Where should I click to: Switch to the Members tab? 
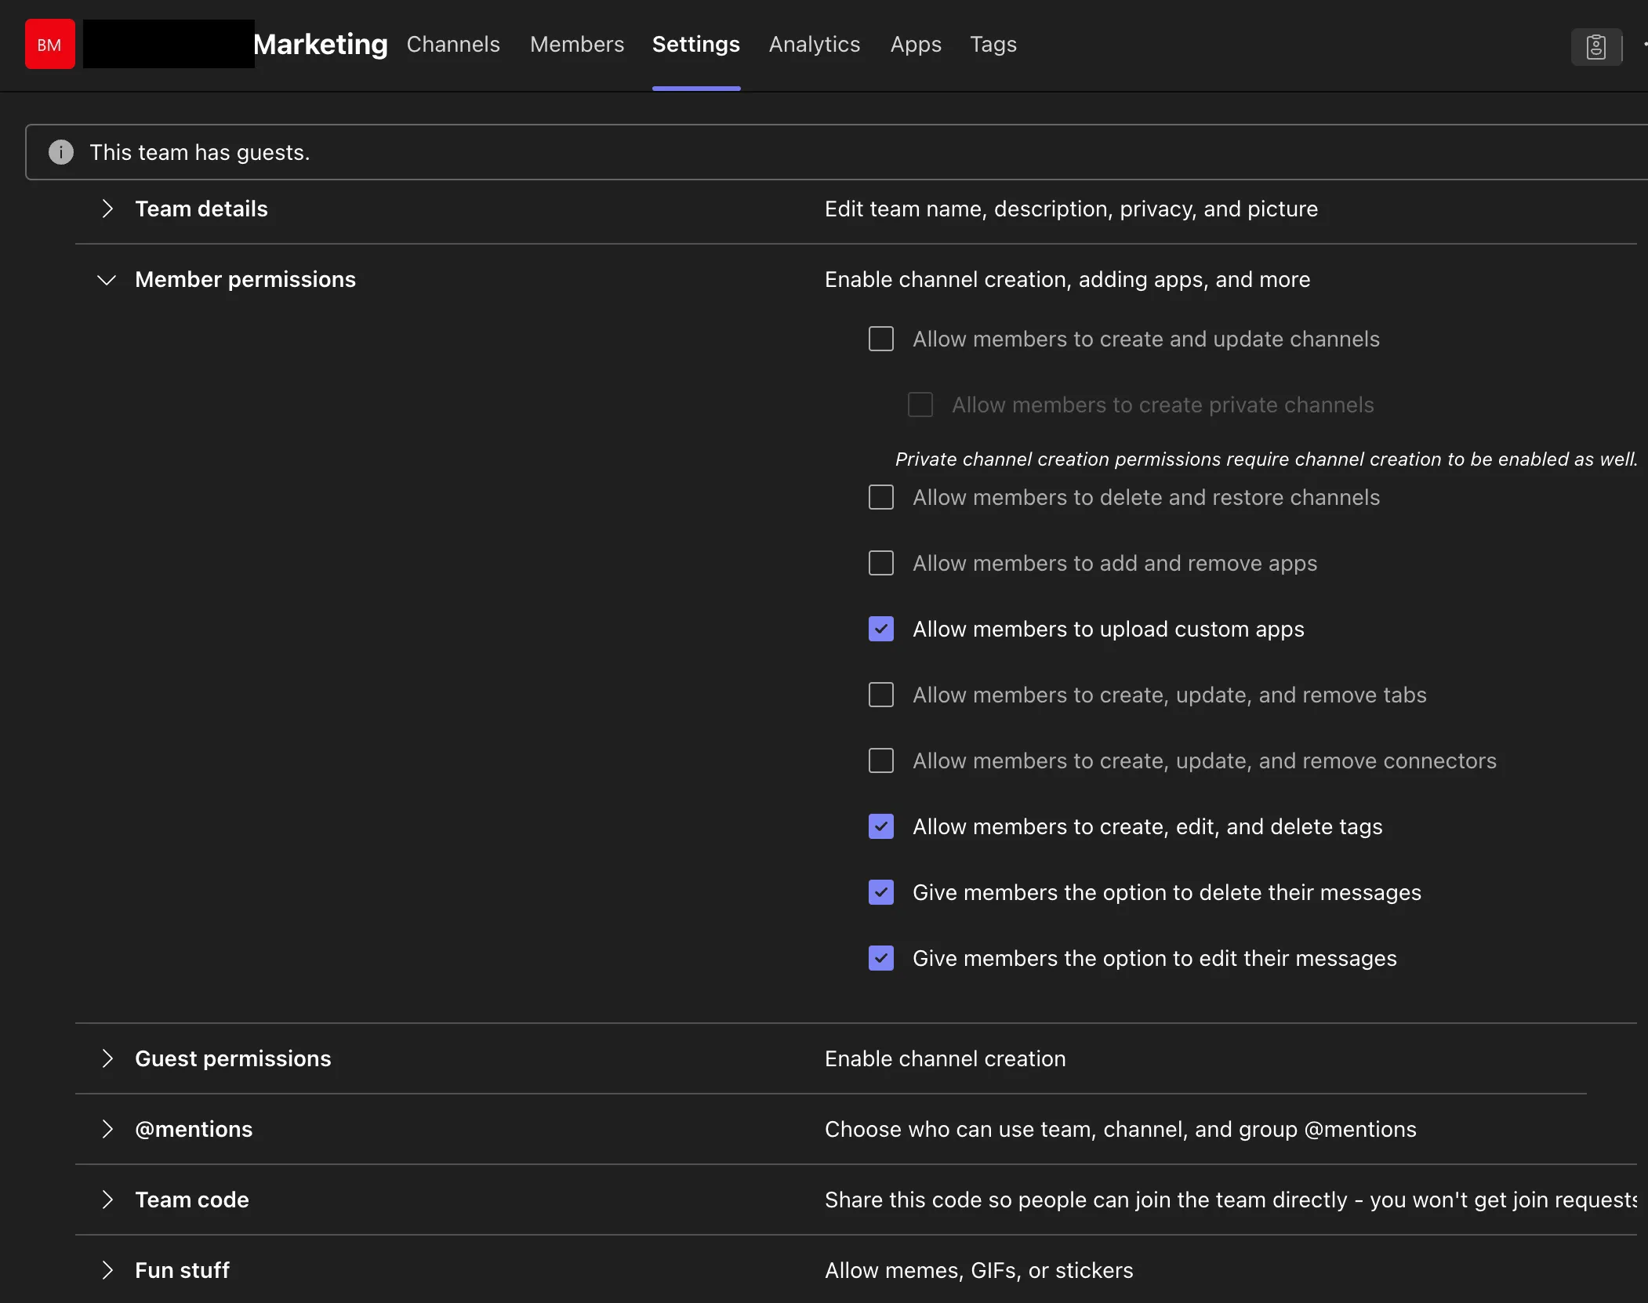[577, 44]
